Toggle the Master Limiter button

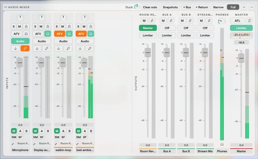[241, 28]
